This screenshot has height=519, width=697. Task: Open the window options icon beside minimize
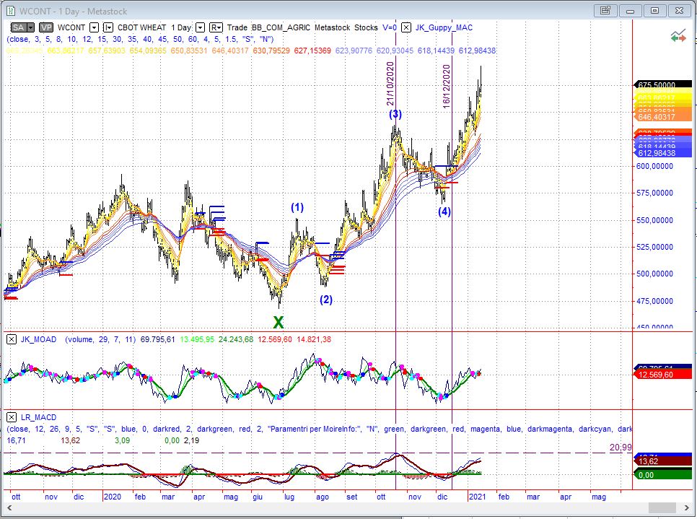tap(605, 11)
